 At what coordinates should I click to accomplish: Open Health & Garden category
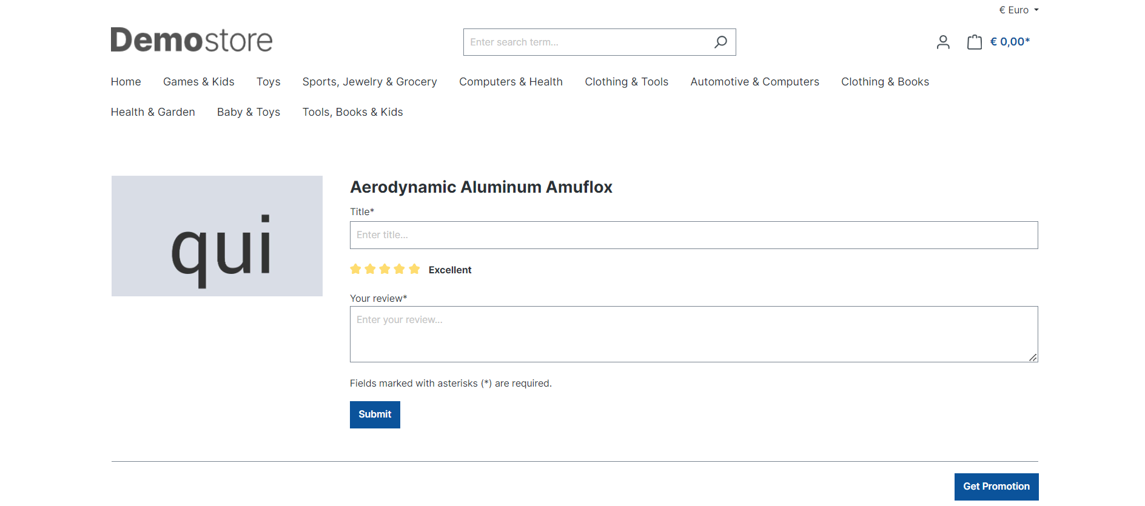pos(153,112)
